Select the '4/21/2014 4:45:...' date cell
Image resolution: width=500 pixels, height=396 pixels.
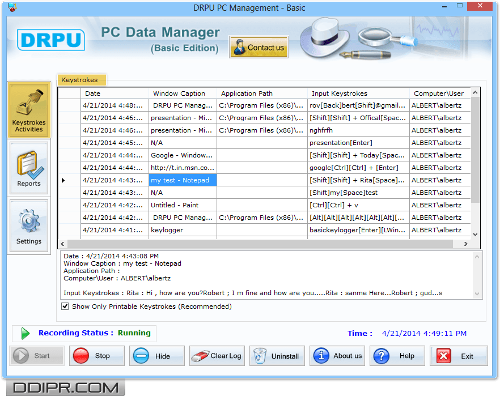[115, 143]
